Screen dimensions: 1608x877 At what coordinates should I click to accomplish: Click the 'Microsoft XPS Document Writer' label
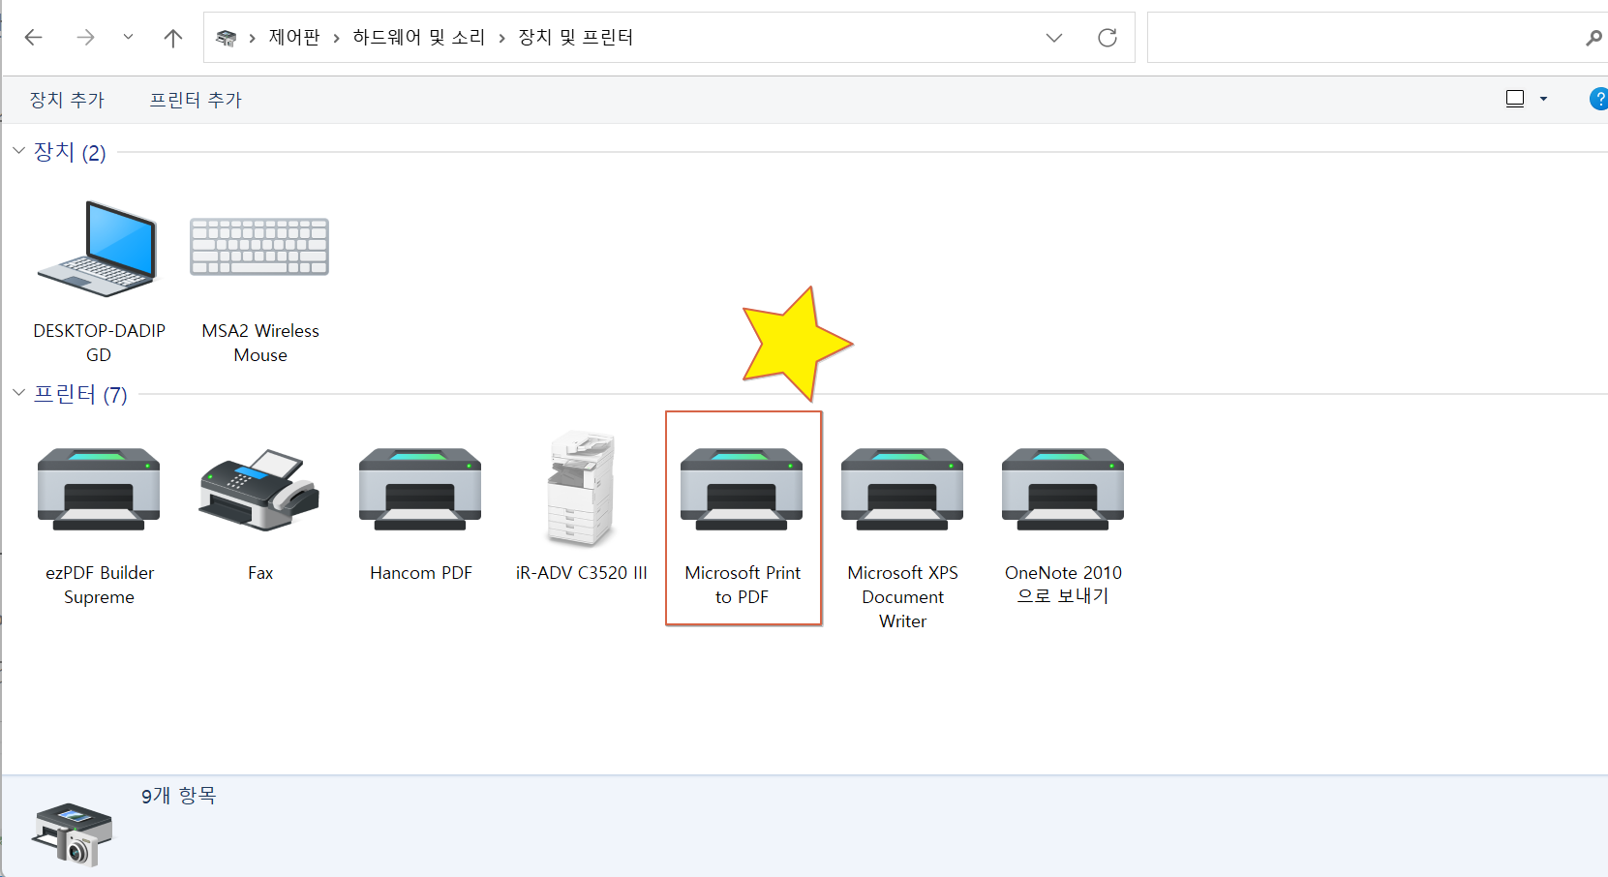coord(903,597)
